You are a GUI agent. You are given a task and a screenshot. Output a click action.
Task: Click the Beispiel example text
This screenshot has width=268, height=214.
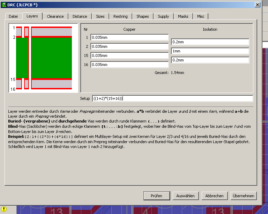click(x=129, y=142)
